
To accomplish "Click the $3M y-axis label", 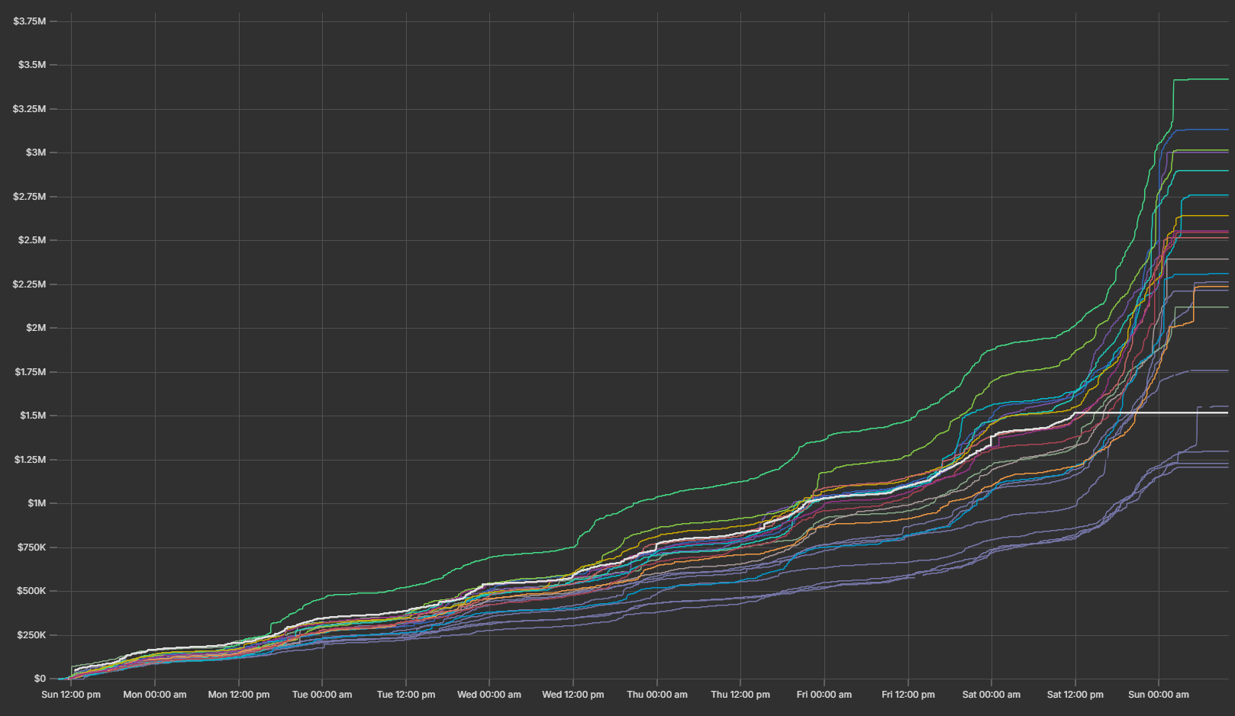I will pos(36,153).
